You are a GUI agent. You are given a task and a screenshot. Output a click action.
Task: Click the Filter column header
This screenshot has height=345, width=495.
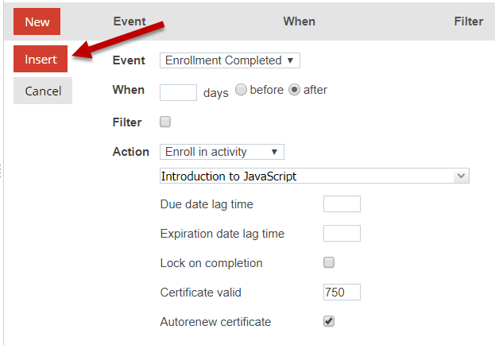[x=469, y=21]
